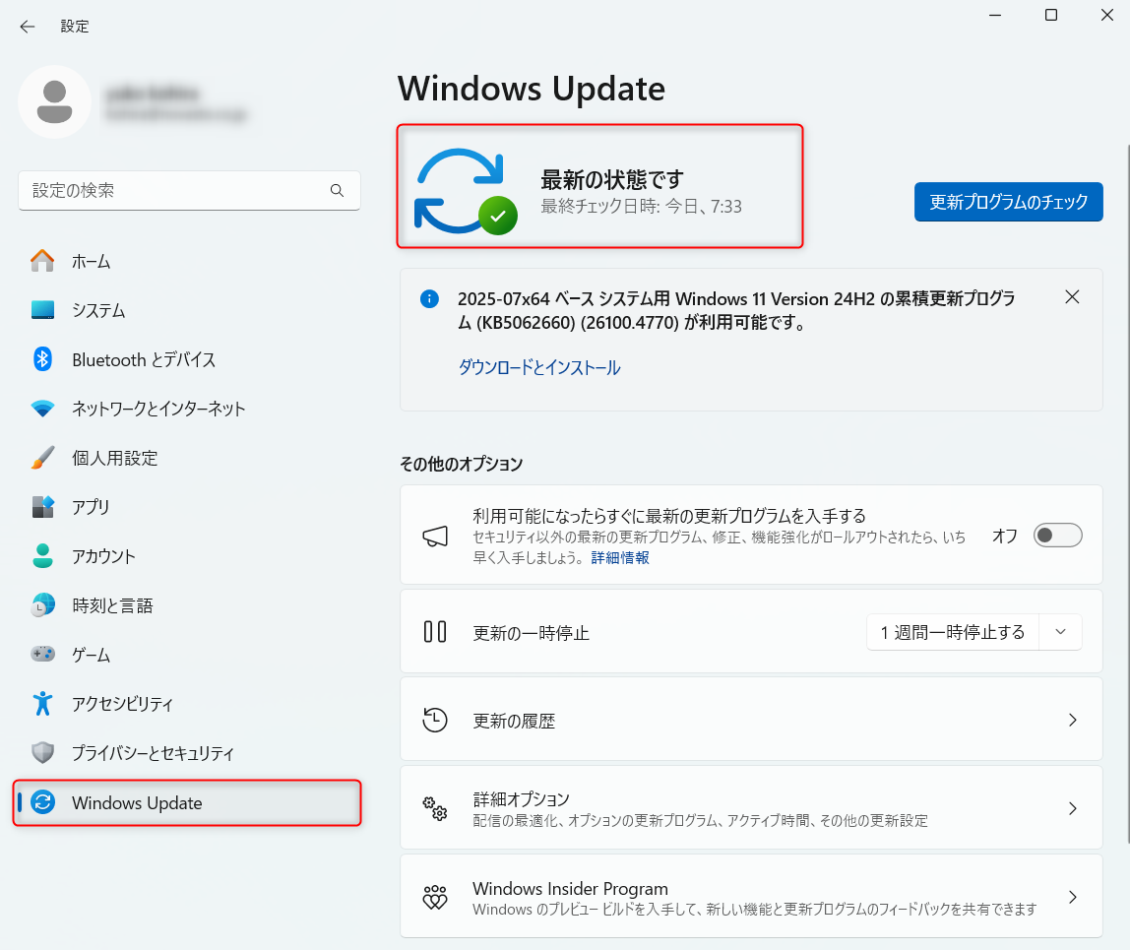Click the large update status sync icon
The height and width of the screenshot is (950, 1130).
pos(465,192)
